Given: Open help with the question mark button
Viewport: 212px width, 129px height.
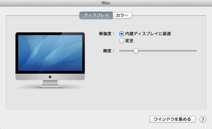Looking at the screenshot, I should coord(203,119).
